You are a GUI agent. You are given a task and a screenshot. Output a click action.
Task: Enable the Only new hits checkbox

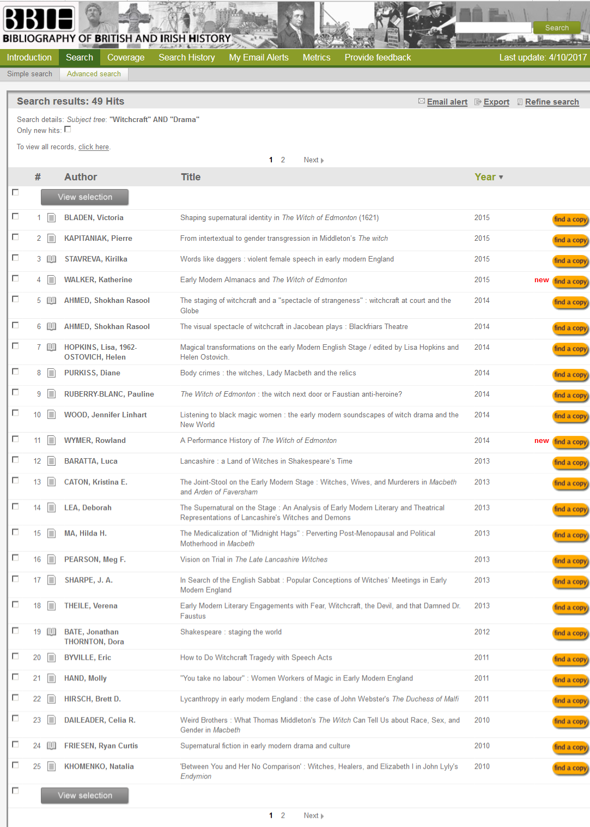68,130
